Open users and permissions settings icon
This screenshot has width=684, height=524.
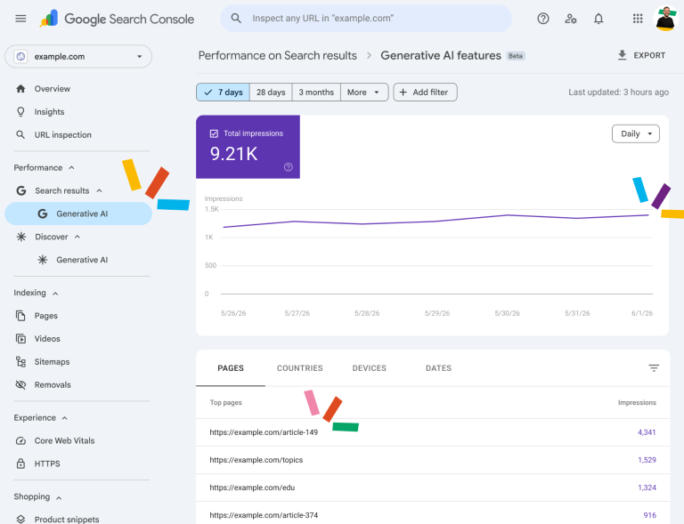pyautogui.click(x=571, y=19)
